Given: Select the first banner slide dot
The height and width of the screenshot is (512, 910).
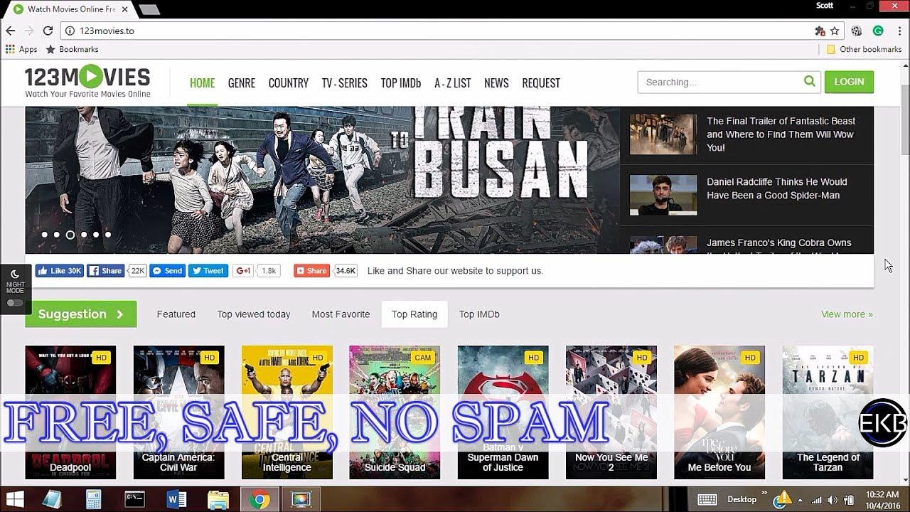Looking at the screenshot, I should click(45, 235).
